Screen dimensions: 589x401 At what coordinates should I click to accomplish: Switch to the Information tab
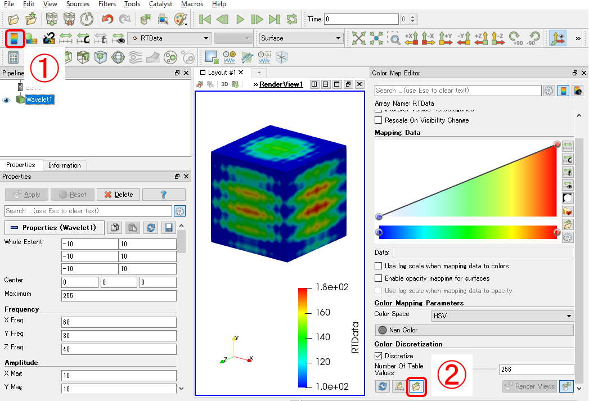[x=65, y=165]
